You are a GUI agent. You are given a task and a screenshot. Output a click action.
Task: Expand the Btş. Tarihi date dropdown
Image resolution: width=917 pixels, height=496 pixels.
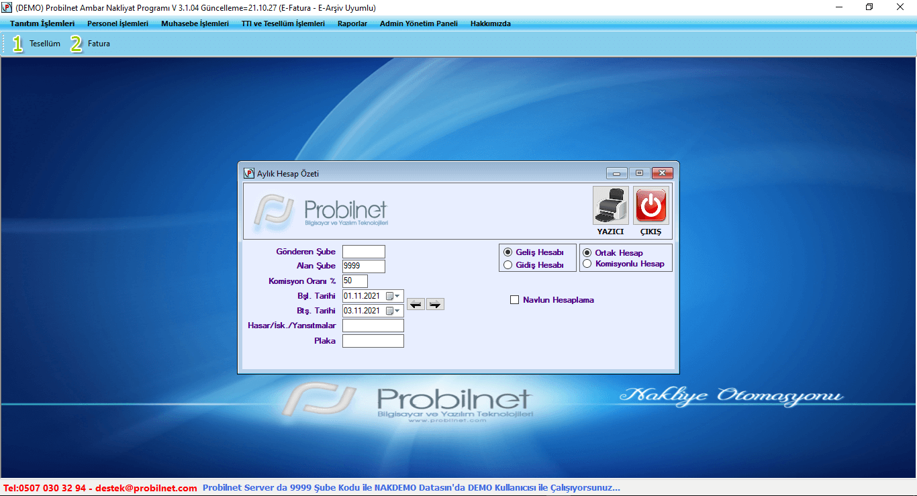(397, 311)
